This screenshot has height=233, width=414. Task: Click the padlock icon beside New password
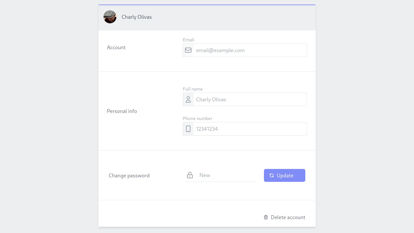pos(190,175)
